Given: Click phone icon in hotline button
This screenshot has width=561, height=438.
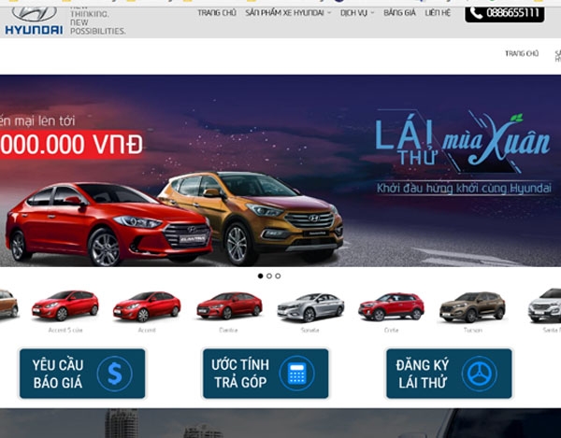Looking at the screenshot, I should [x=476, y=13].
